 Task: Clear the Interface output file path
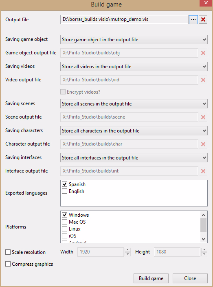[x=203, y=171]
